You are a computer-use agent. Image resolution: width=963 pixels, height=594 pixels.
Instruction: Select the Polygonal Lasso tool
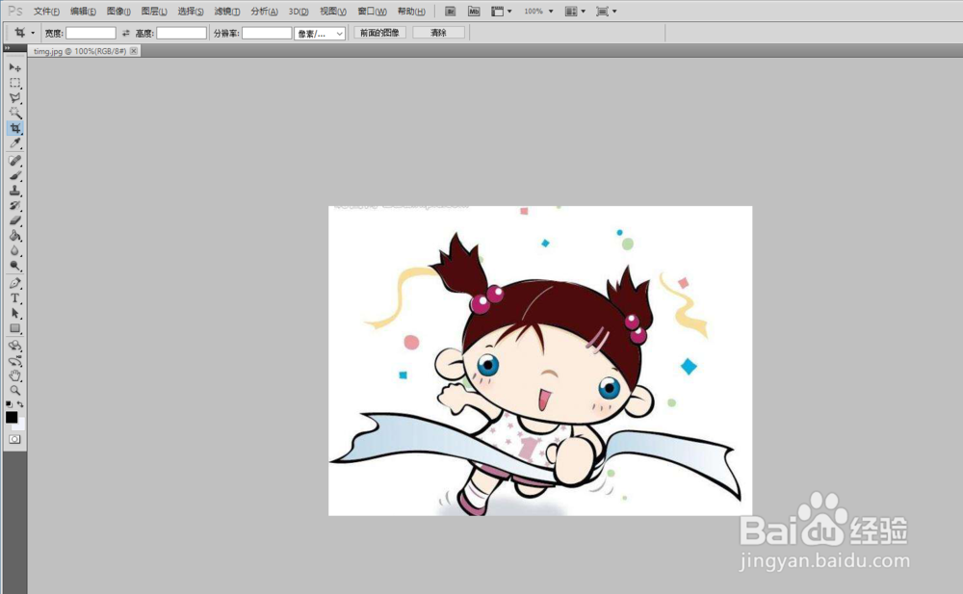click(14, 97)
